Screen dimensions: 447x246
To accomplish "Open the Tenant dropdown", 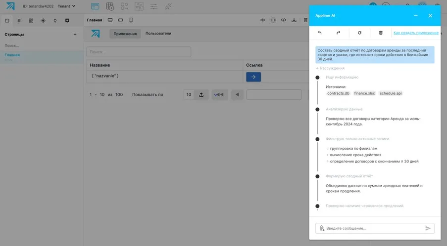I will pyautogui.click(x=66, y=6).
